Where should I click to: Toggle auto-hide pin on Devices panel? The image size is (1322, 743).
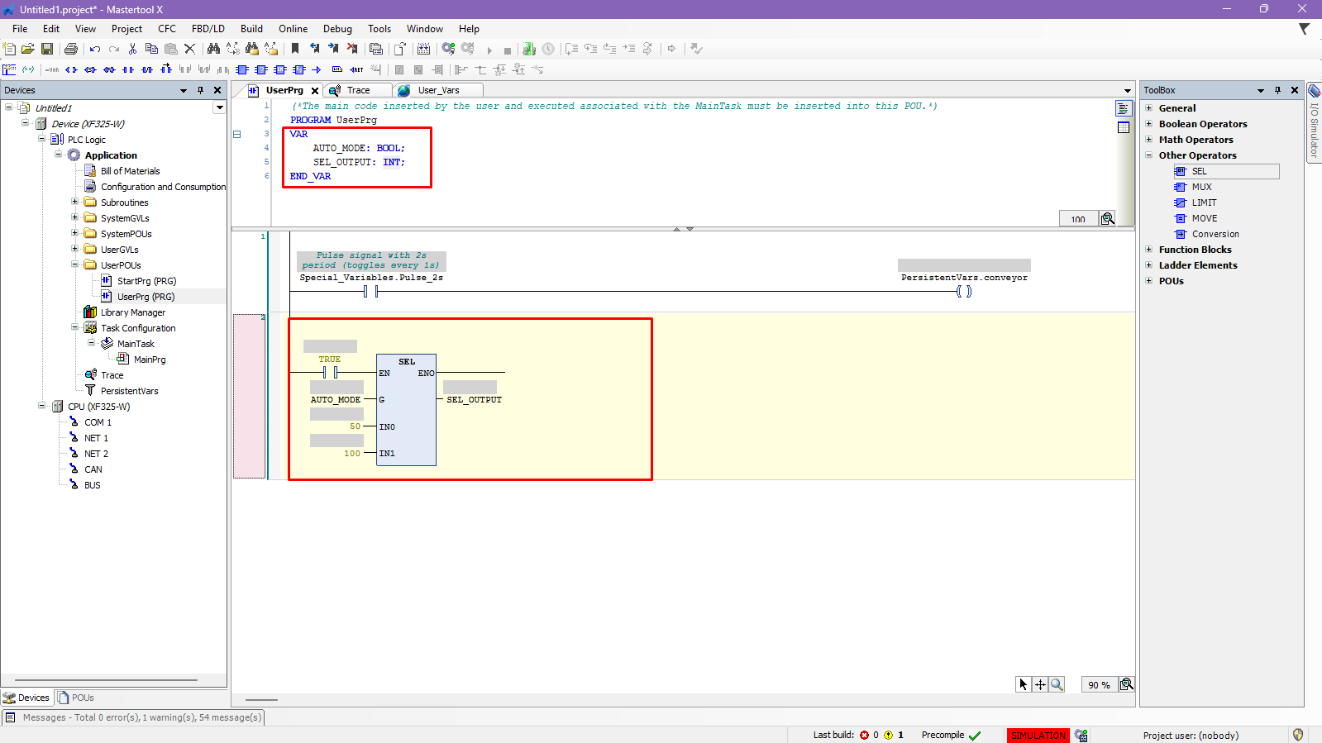point(200,90)
